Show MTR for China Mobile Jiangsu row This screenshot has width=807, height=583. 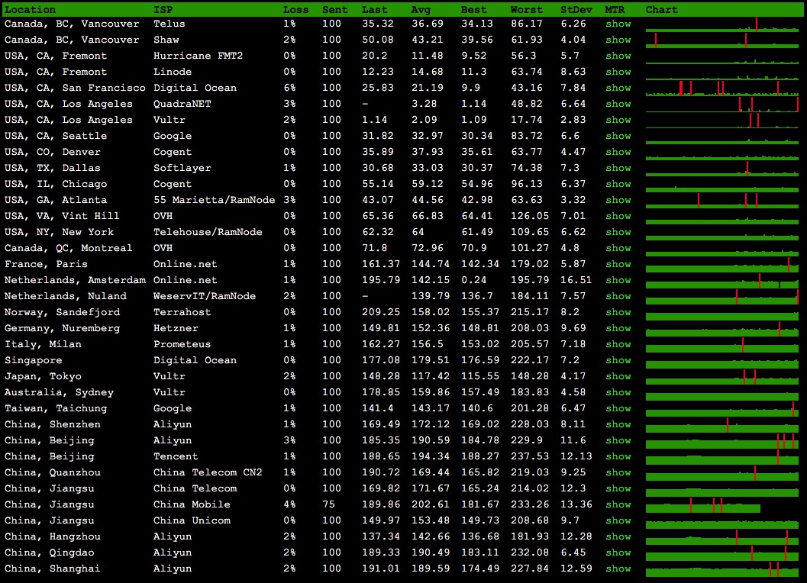618,504
